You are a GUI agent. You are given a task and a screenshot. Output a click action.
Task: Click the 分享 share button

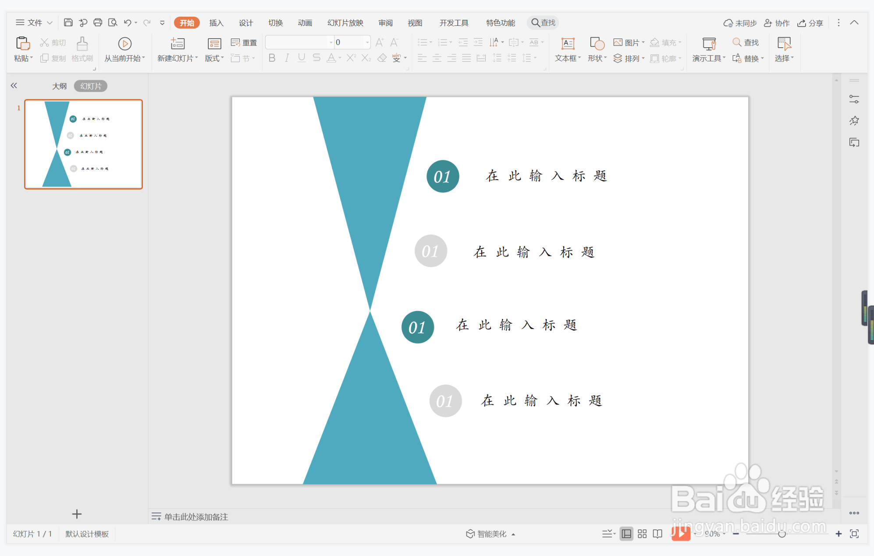click(810, 23)
